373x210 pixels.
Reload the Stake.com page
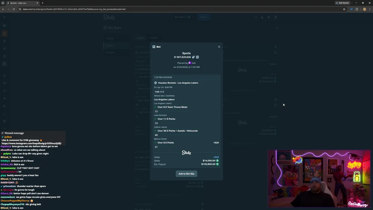point(13,9)
